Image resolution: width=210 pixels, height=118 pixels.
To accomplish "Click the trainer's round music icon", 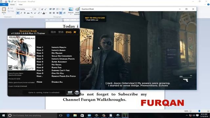I will 77,92.
